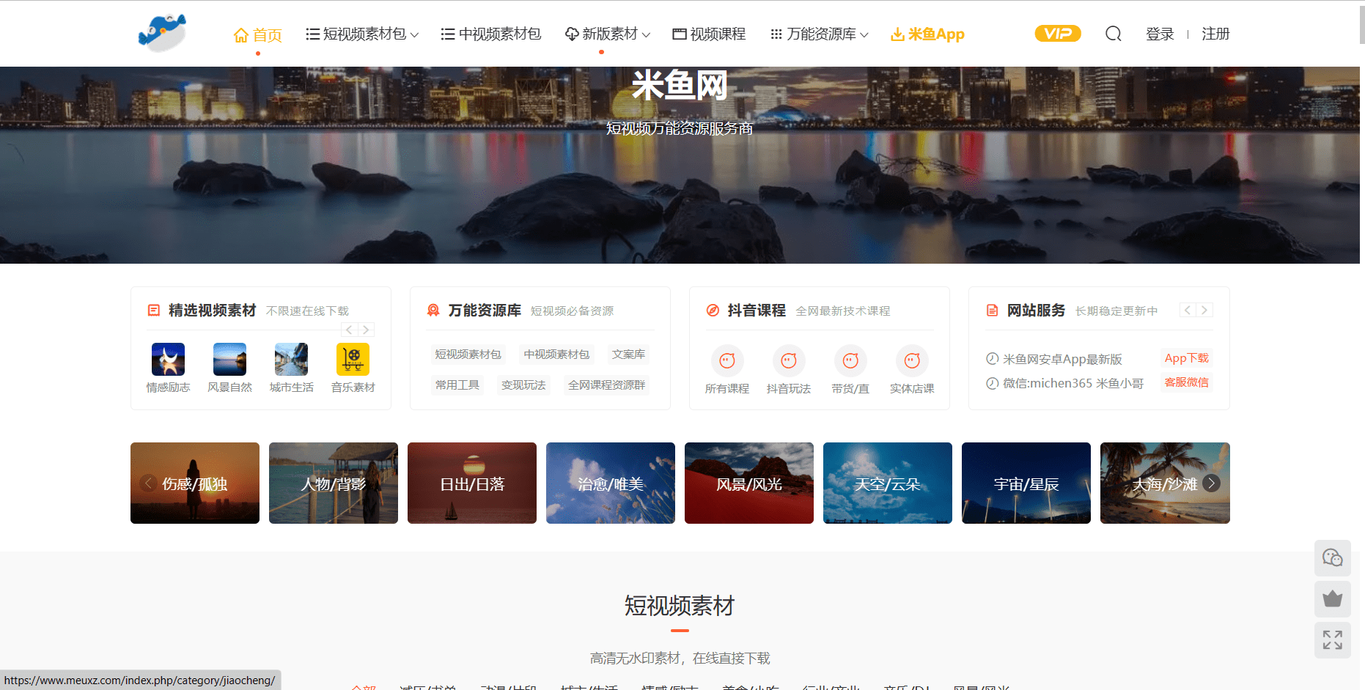Click the 米鱼网 fish logo
Viewport: 1365px width, 690px height.
tap(162, 33)
